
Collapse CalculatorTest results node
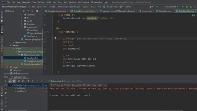10,85
